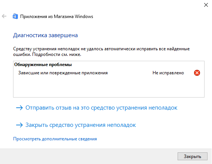Image resolution: width=212 pixels, height=164 pixels.
Task: Click the Приложения из Магазина Windows title
Action: tap(57, 17)
